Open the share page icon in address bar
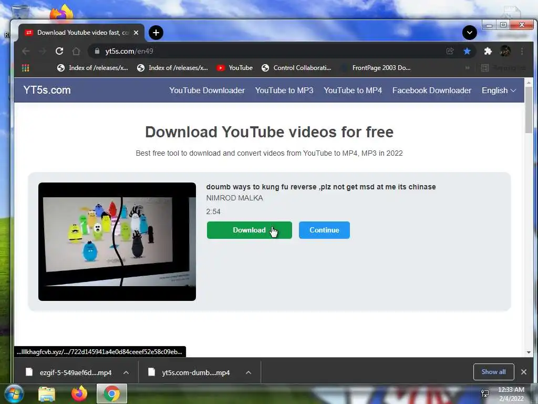Viewport: 538px width, 404px height. (450, 51)
